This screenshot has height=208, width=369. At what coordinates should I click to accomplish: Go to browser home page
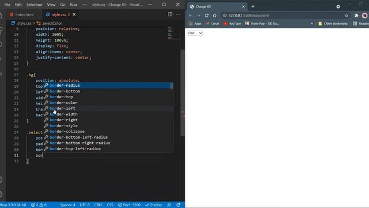click(x=214, y=16)
